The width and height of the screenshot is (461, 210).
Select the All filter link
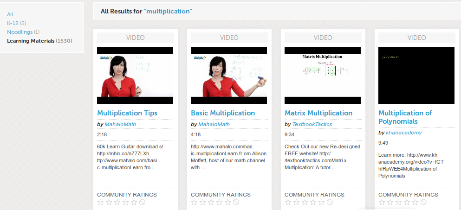point(10,14)
